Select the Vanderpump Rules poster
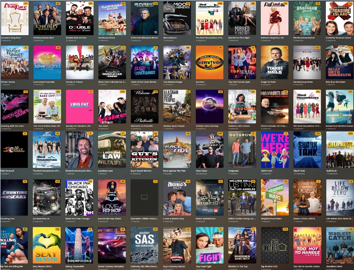354x270 pixels. click(x=307, y=62)
